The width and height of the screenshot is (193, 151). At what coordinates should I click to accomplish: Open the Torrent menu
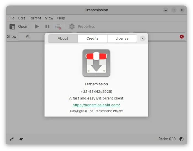35,18
